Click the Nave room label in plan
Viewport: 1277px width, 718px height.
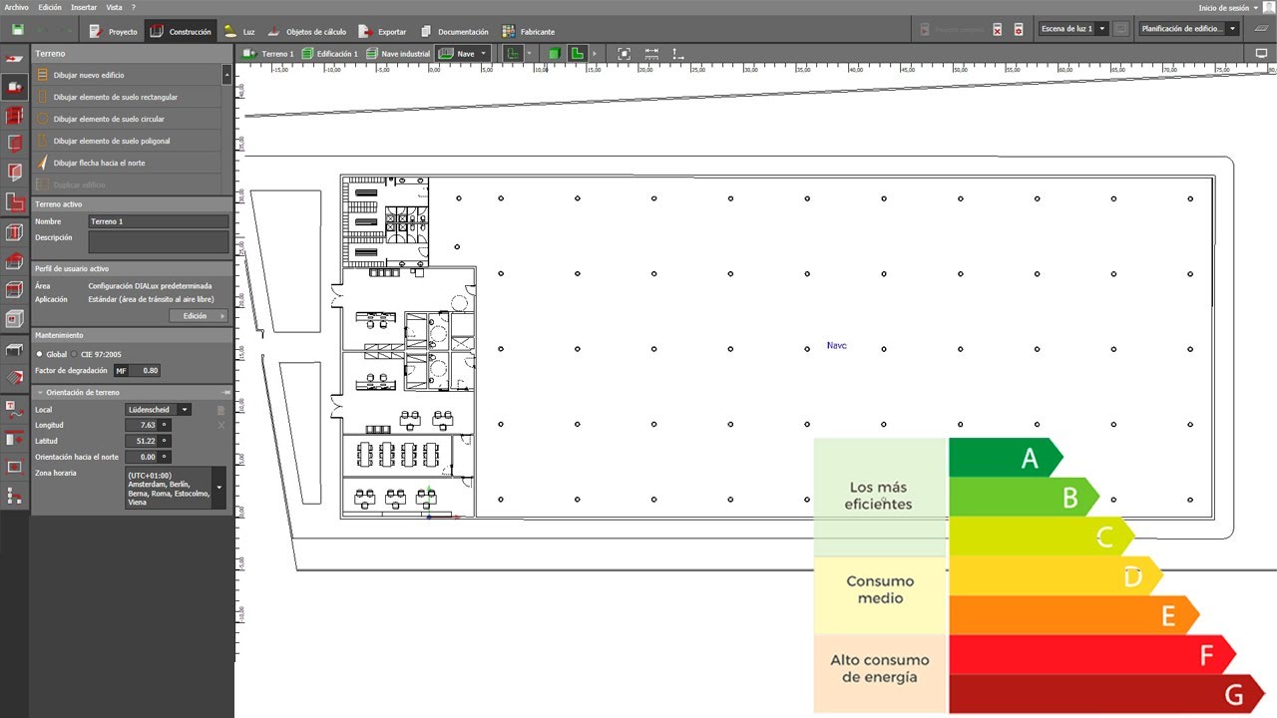(836, 345)
